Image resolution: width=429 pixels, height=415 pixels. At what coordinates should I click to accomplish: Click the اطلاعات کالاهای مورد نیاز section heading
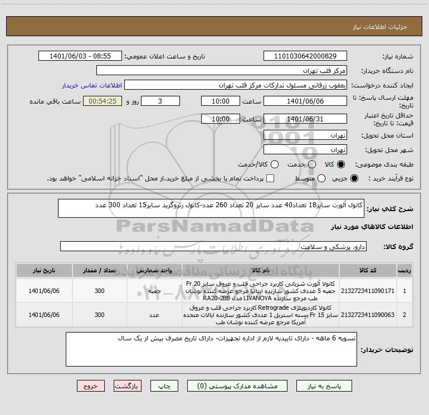coord(372,227)
